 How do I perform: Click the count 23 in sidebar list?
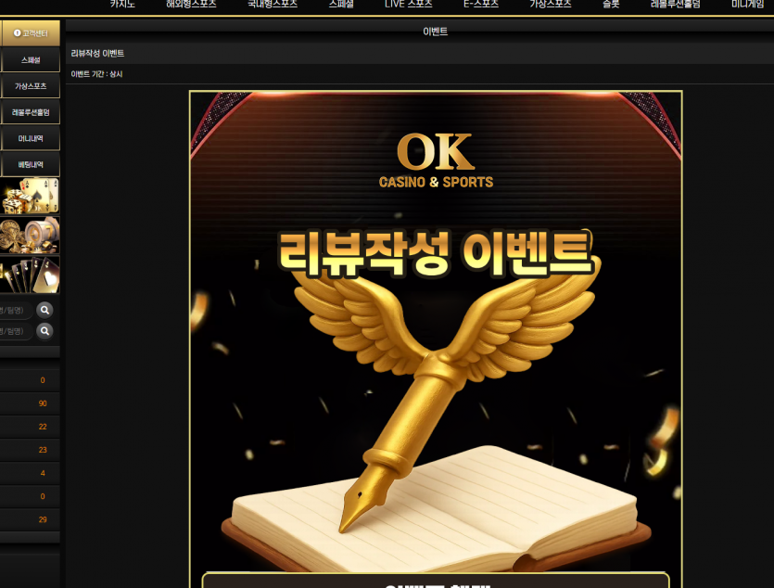point(43,450)
